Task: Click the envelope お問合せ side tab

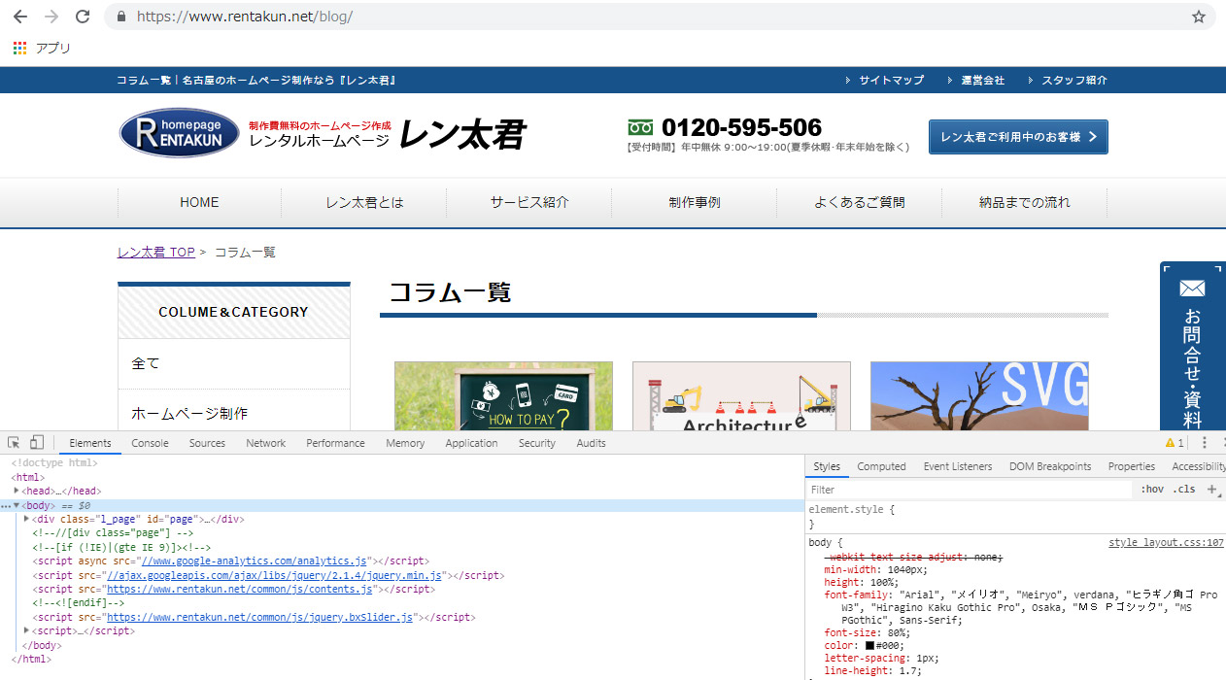Action: point(1192,347)
